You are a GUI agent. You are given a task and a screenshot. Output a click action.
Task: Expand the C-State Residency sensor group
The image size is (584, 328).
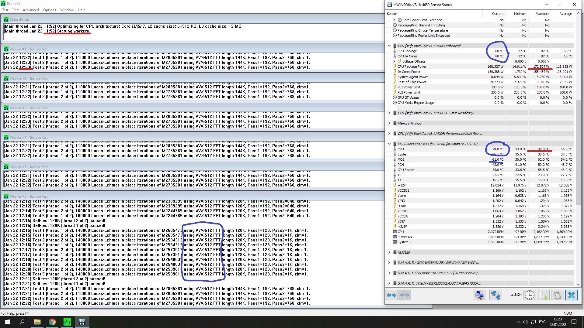coord(389,113)
